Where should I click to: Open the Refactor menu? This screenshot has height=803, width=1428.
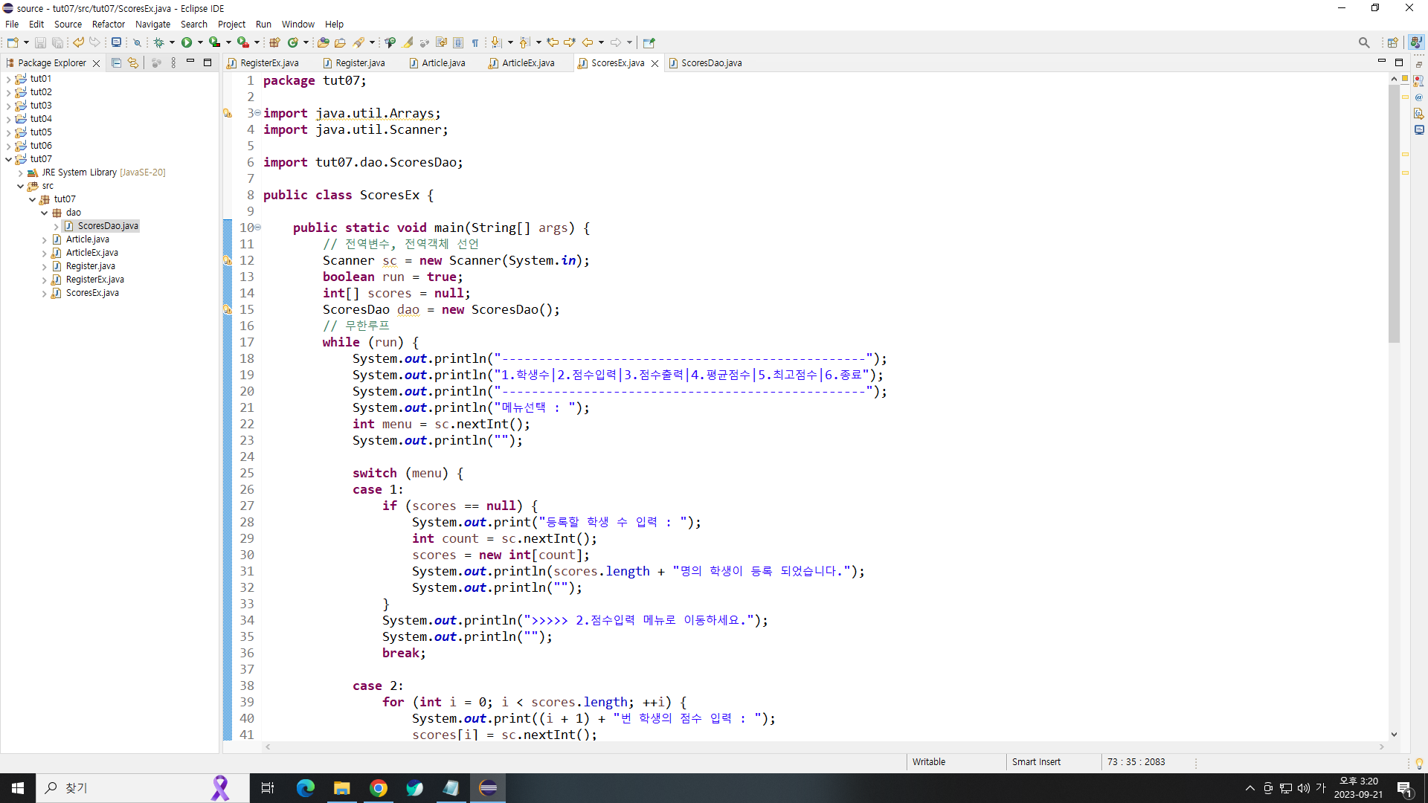click(x=108, y=24)
